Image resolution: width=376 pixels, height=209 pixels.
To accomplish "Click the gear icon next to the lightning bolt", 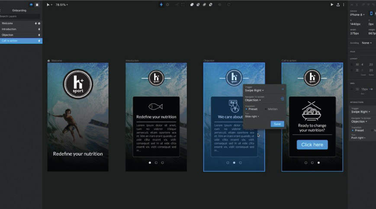I will click(x=167, y=5).
